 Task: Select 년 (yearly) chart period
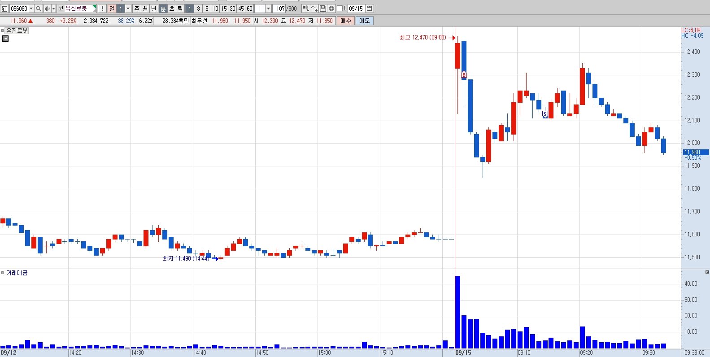[154, 9]
